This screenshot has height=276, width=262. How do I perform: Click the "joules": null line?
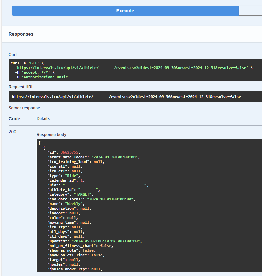pyautogui.click(x=64, y=264)
